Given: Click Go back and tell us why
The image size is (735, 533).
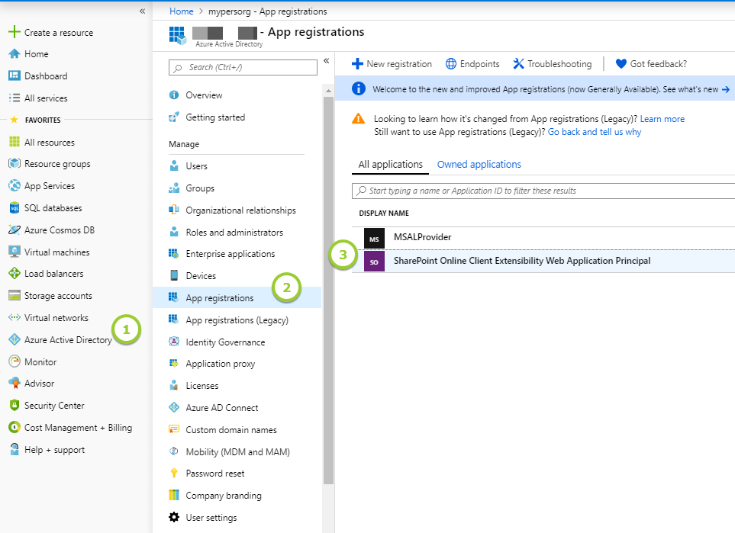Looking at the screenshot, I should (595, 132).
